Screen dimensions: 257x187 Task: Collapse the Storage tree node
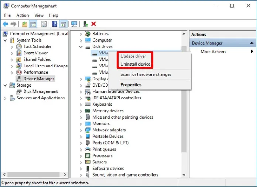coord(5,85)
